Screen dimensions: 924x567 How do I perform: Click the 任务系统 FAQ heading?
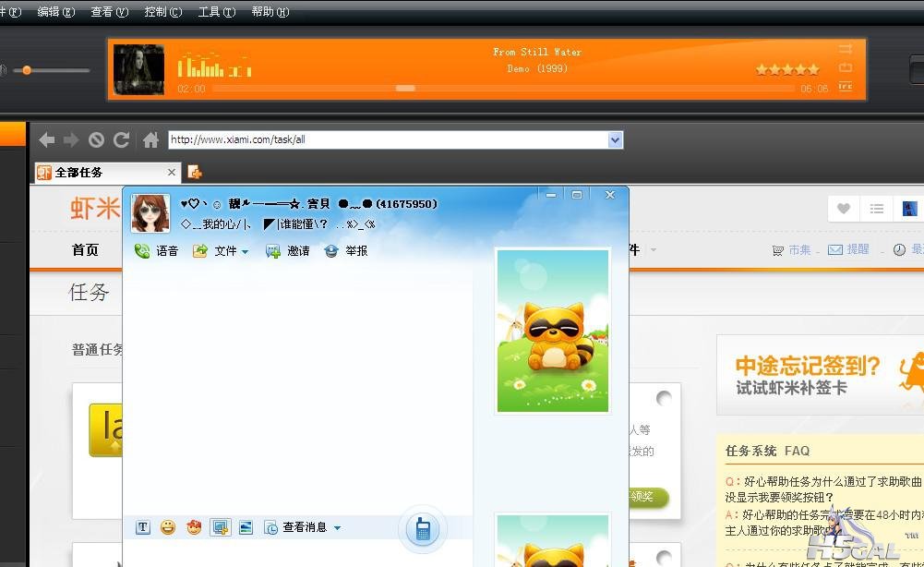767,451
